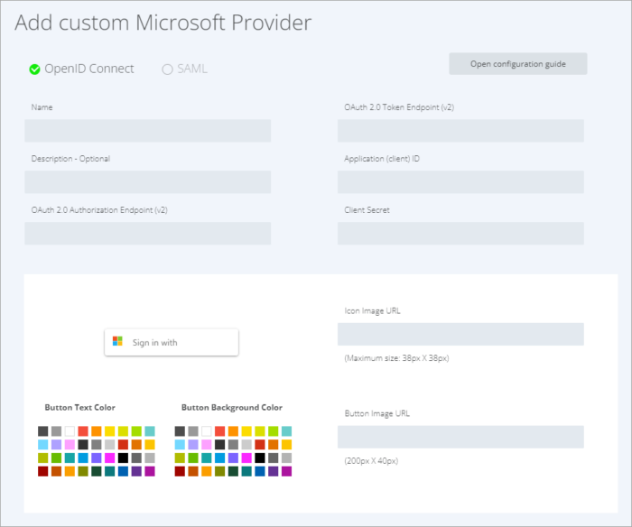Select maroon in Button Text Color palette
This screenshot has height=527, width=632.
point(43,471)
